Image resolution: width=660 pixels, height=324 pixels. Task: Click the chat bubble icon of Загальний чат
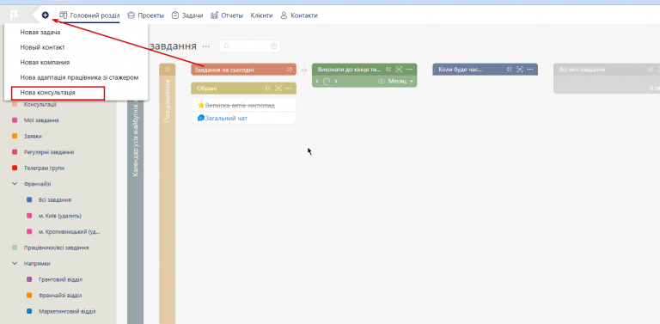[201, 119]
